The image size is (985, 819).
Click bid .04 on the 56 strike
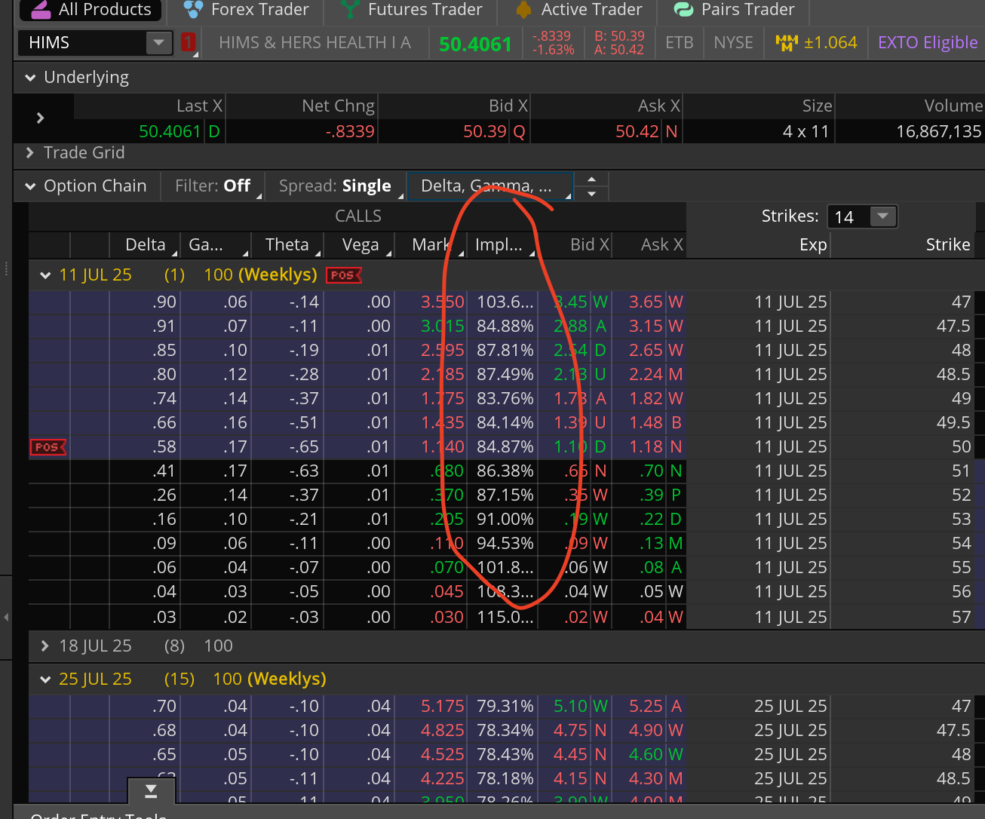[x=576, y=592]
